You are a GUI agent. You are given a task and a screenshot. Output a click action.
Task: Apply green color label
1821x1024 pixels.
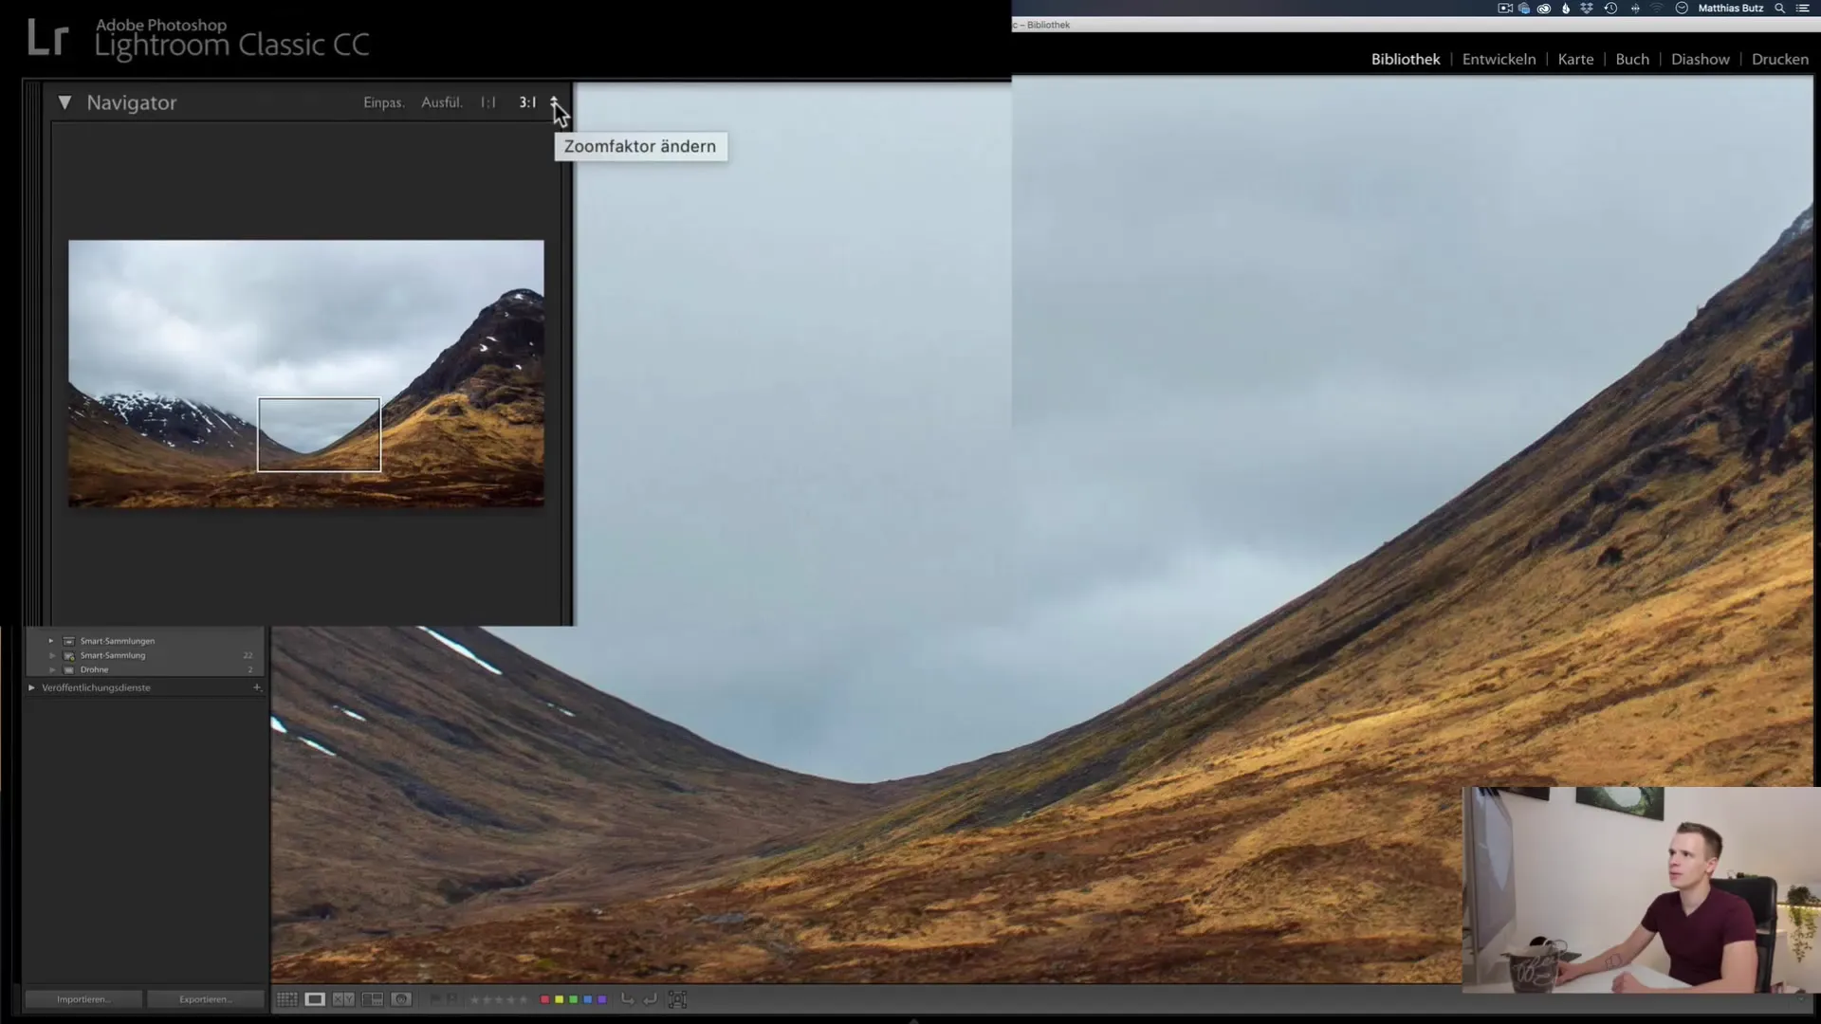pos(573,999)
